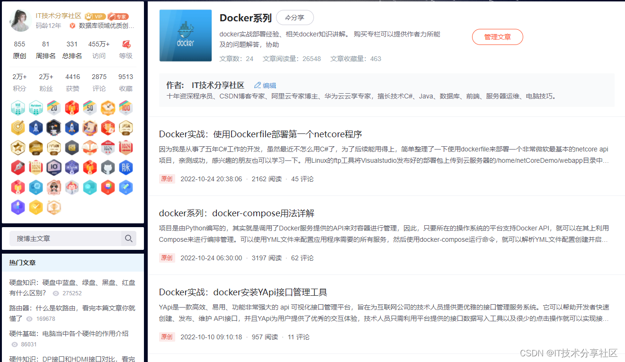Select the purple hexagon badge in last row
Viewport: 625px width, 362px height.
(x=18, y=207)
